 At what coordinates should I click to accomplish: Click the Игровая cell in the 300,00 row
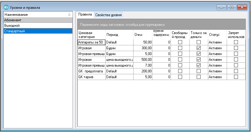[x=91, y=48]
